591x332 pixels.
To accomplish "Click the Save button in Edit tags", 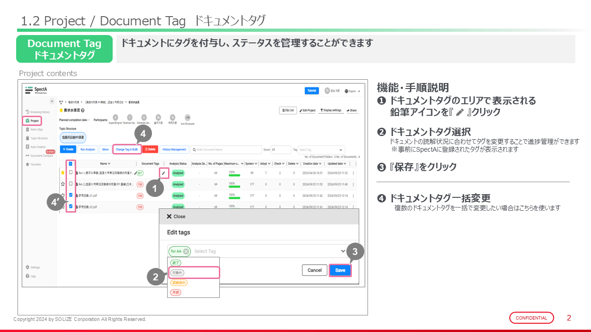I will (x=340, y=270).
